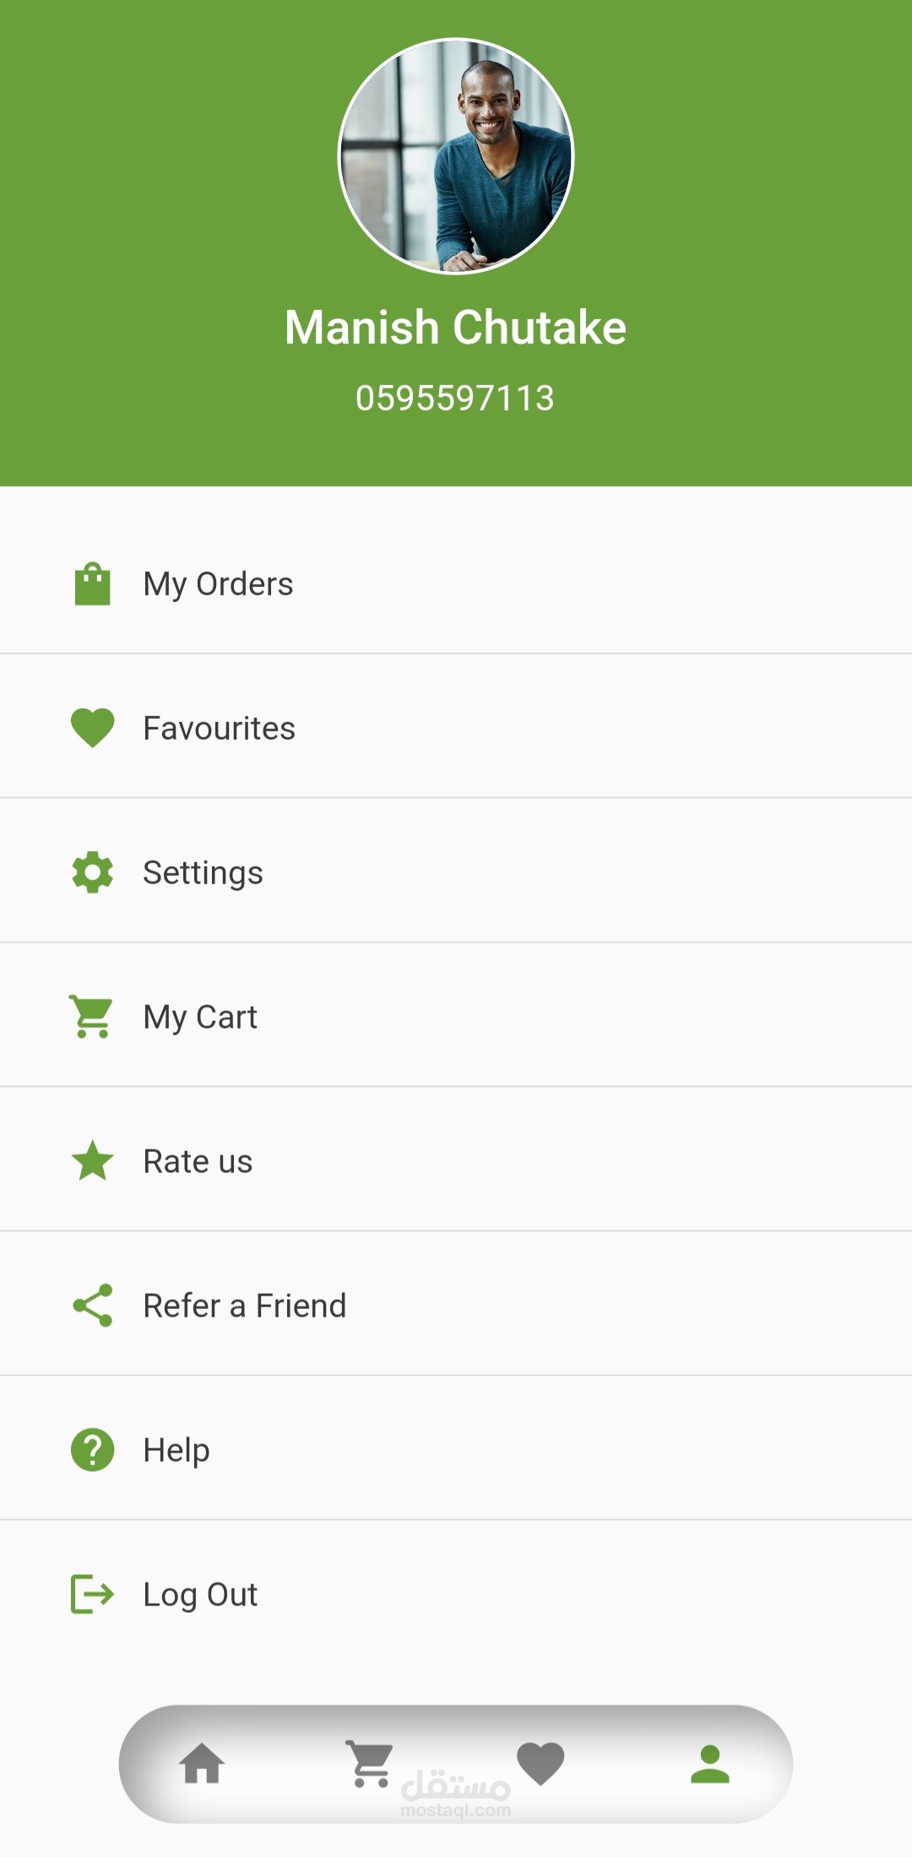The width and height of the screenshot is (912, 1857).
Task: Tap the name Manish Chutake
Action: tap(456, 328)
